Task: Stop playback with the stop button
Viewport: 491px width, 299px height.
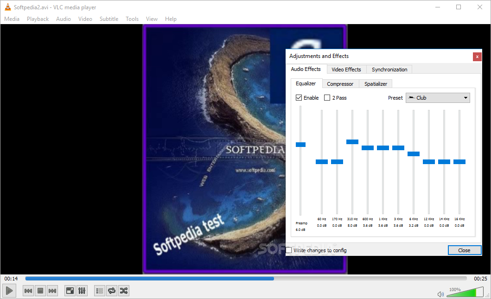Action: coord(40,291)
